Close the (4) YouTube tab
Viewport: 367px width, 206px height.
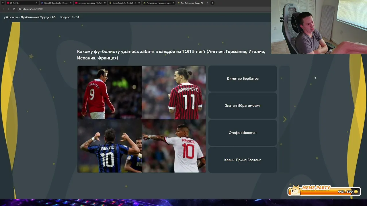pos(37,3)
